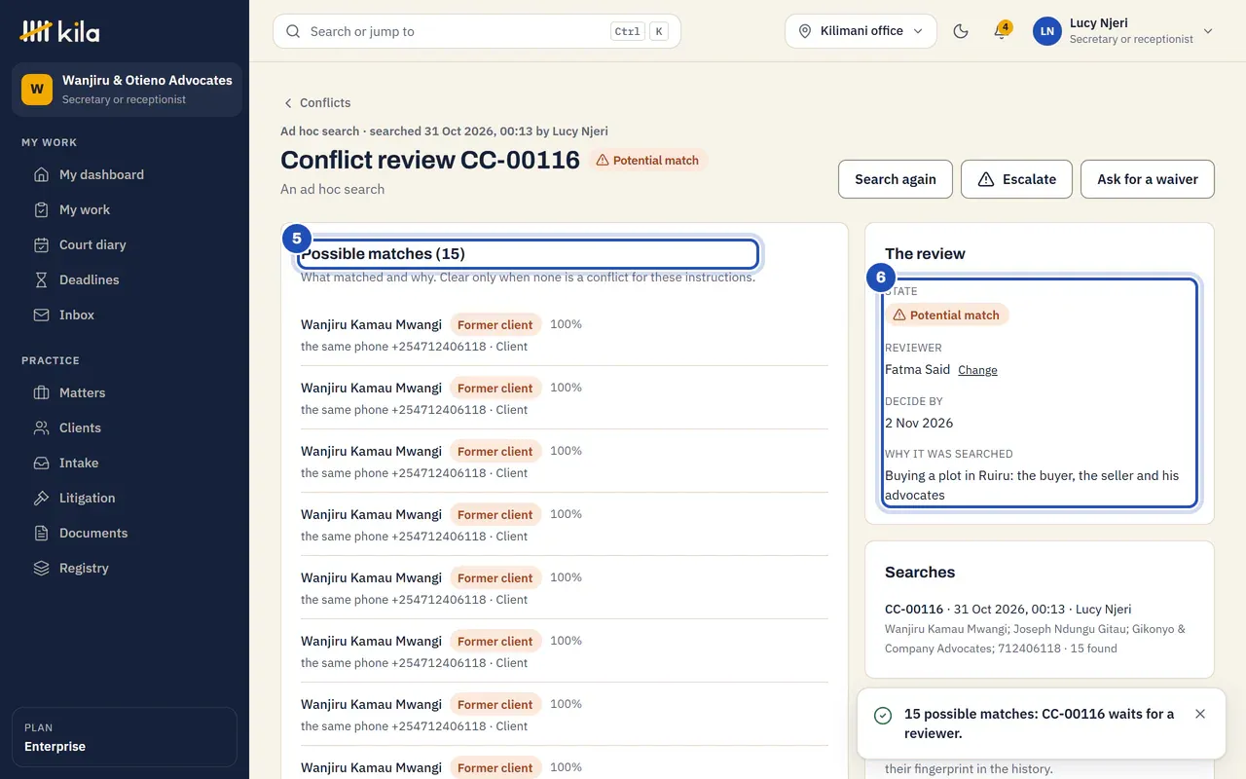Click the Potential match state in The review

(946, 315)
